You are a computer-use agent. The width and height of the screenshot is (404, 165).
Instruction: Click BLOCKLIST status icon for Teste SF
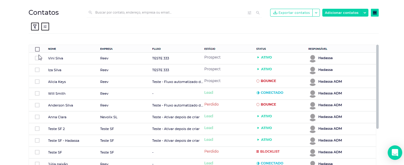tap(257, 151)
